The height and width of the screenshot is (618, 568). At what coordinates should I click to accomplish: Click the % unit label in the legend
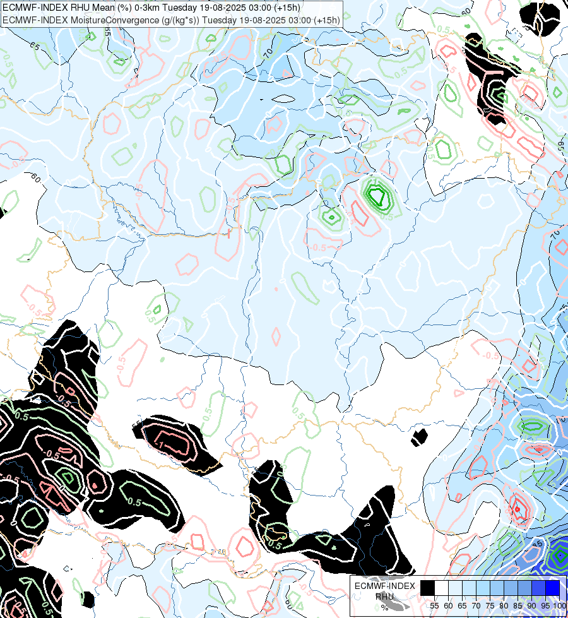[384, 608]
